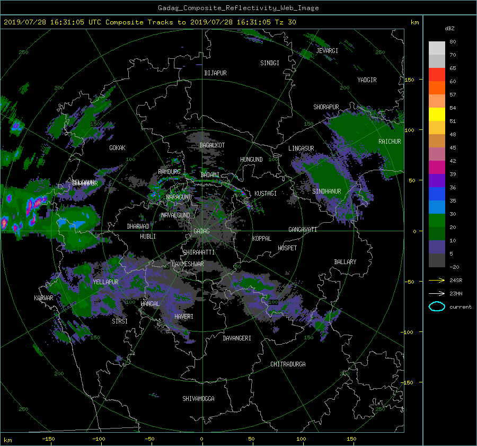Click the cyan 'current' ellipse legend icon
This screenshot has width=477, height=446.
pyautogui.click(x=437, y=307)
